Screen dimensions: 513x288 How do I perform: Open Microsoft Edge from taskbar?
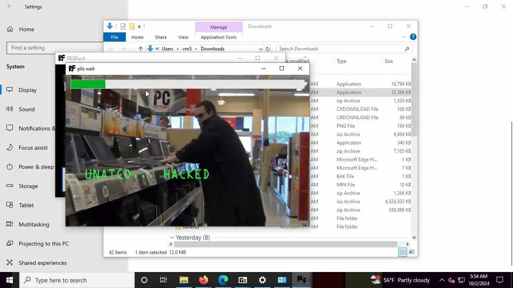223,280
